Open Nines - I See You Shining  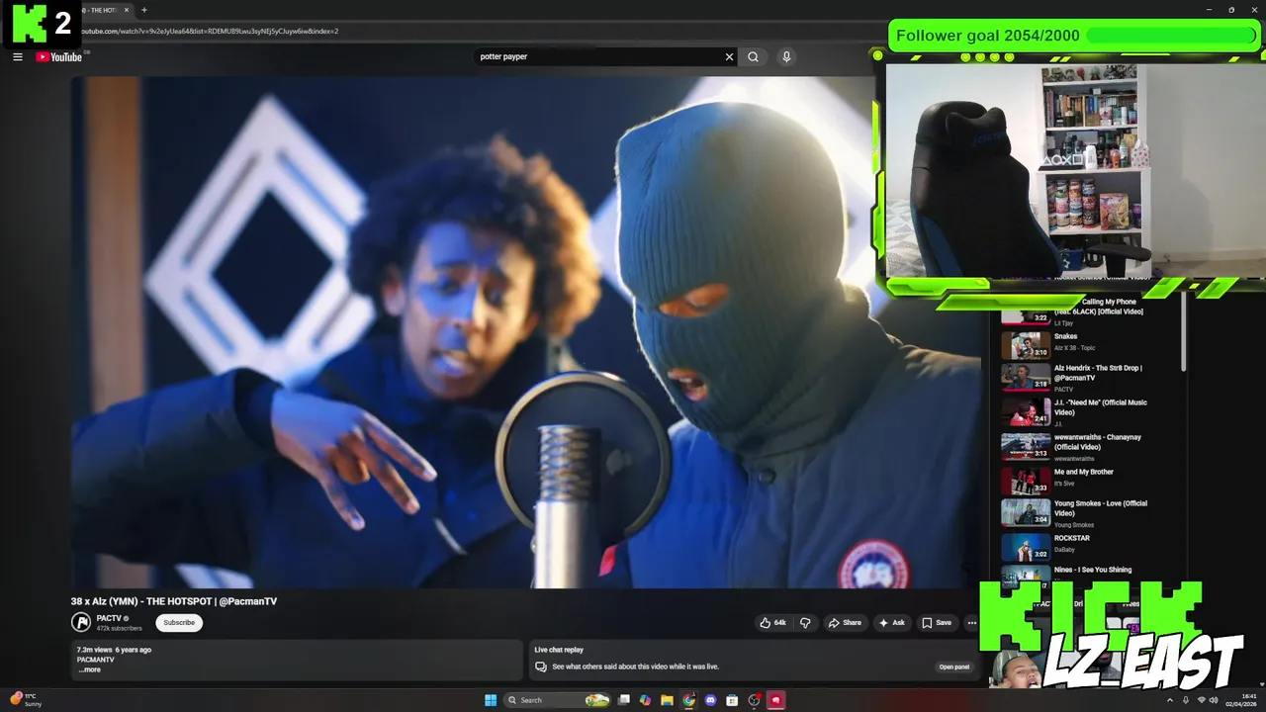pyautogui.click(x=1092, y=570)
